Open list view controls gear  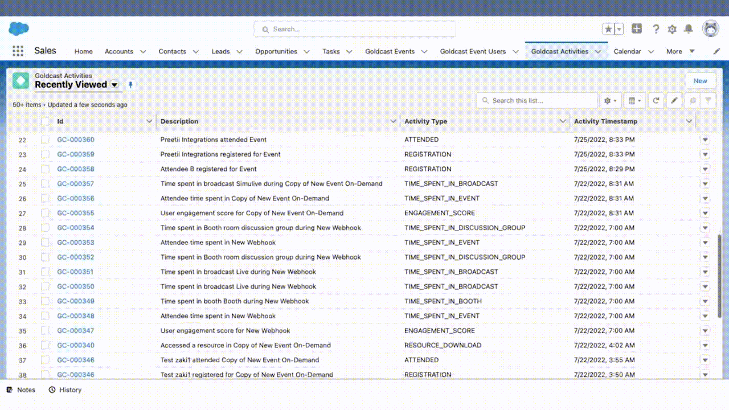pos(611,100)
